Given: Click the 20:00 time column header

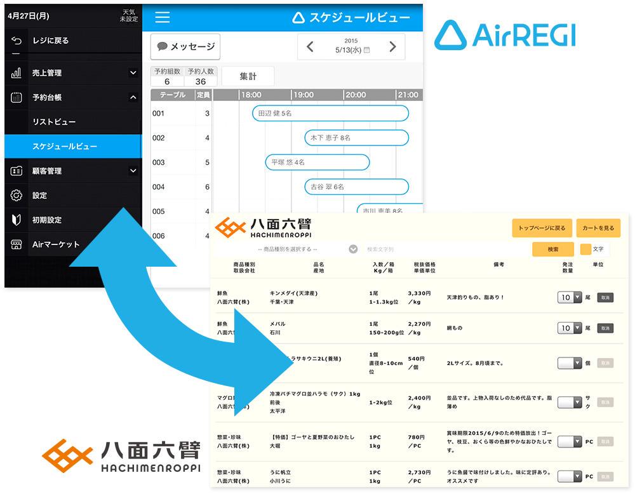Looking at the screenshot, I should coord(356,95).
